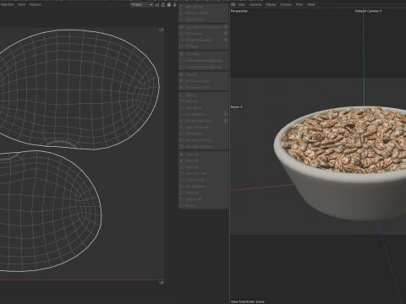Open Set UVW from Projection options gear
This screenshot has width=406, height=304.
tap(226, 27)
